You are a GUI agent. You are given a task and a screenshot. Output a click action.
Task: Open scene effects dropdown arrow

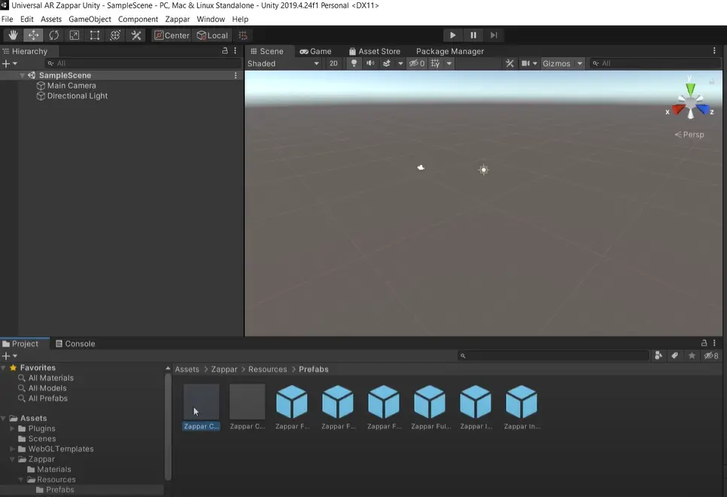coord(400,63)
